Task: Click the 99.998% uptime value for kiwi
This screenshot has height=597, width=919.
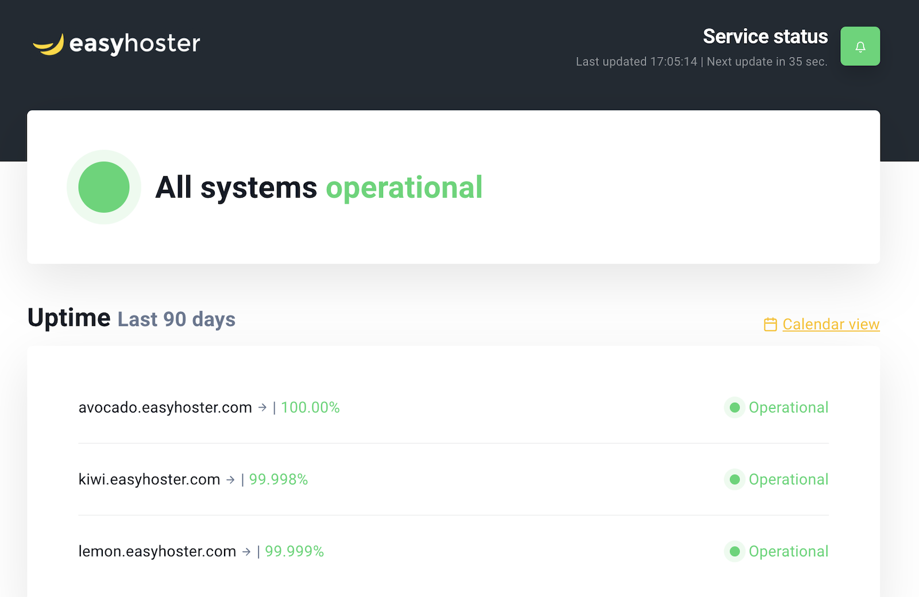Action: point(278,479)
